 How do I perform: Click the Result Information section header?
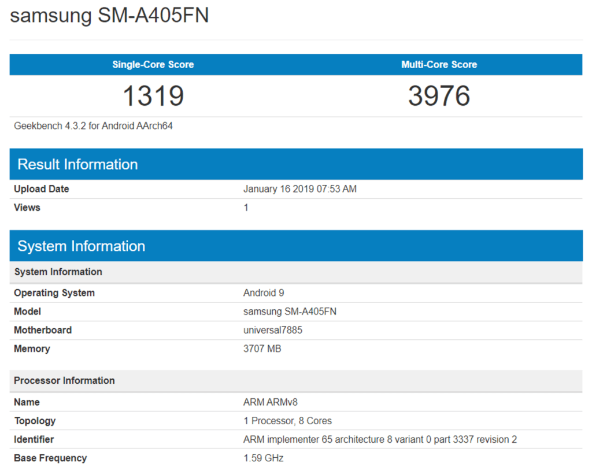pyautogui.click(x=77, y=164)
